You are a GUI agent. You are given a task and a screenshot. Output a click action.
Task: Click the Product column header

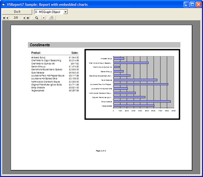pos(36,53)
